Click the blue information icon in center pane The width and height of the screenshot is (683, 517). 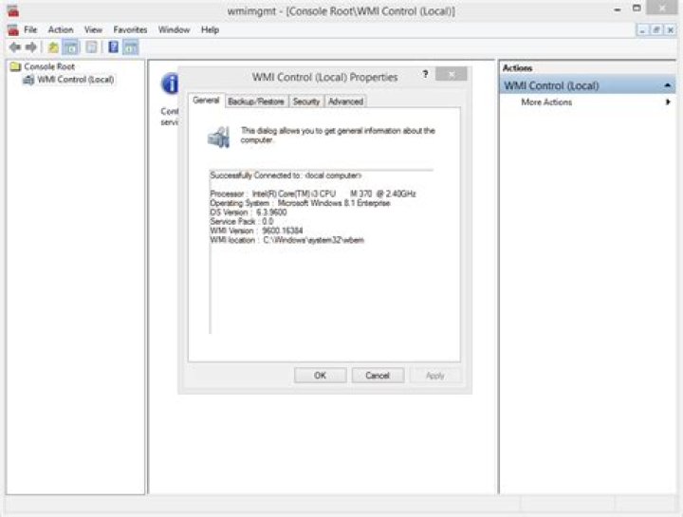click(170, 83)
